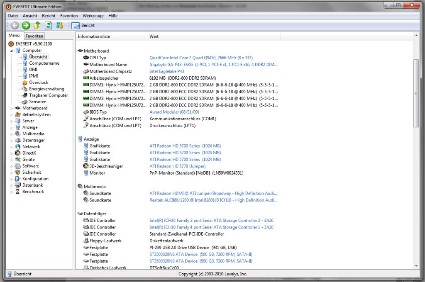Expand the Multimedia tree node
425x282 pixels.
point(11,134)
